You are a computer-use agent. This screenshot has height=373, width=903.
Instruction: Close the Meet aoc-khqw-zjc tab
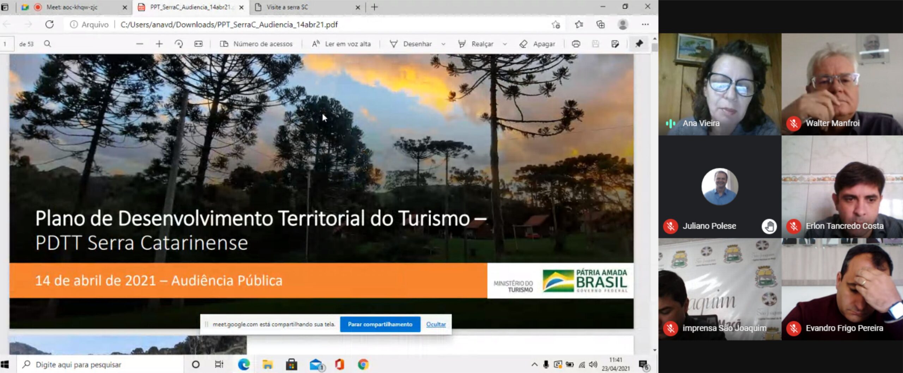click(x=125, y=7)
